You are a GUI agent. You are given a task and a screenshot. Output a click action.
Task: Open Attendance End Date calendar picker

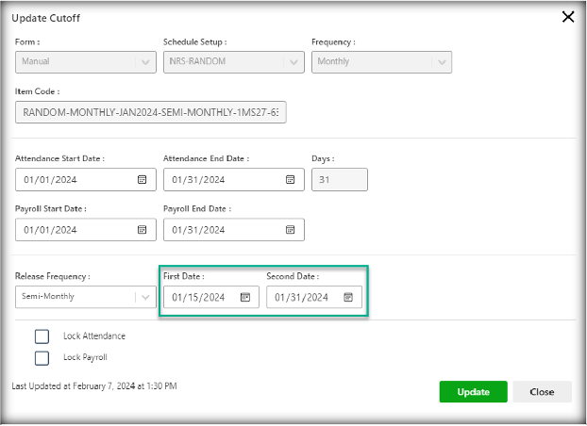(291, 179)
